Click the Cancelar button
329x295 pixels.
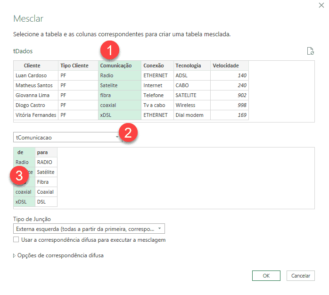coord(300,276)
